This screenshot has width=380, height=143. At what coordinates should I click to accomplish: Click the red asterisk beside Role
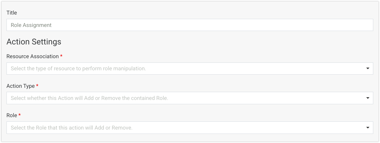click(x=19, y=115)
